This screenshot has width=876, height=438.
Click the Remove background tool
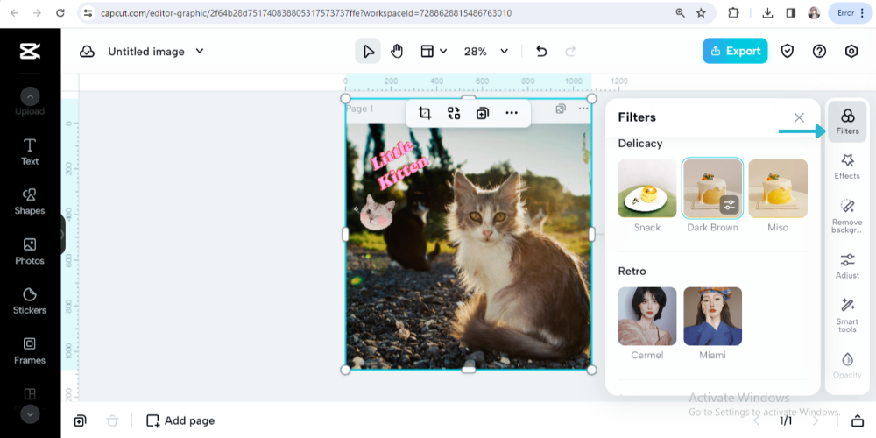coord(847,214)
